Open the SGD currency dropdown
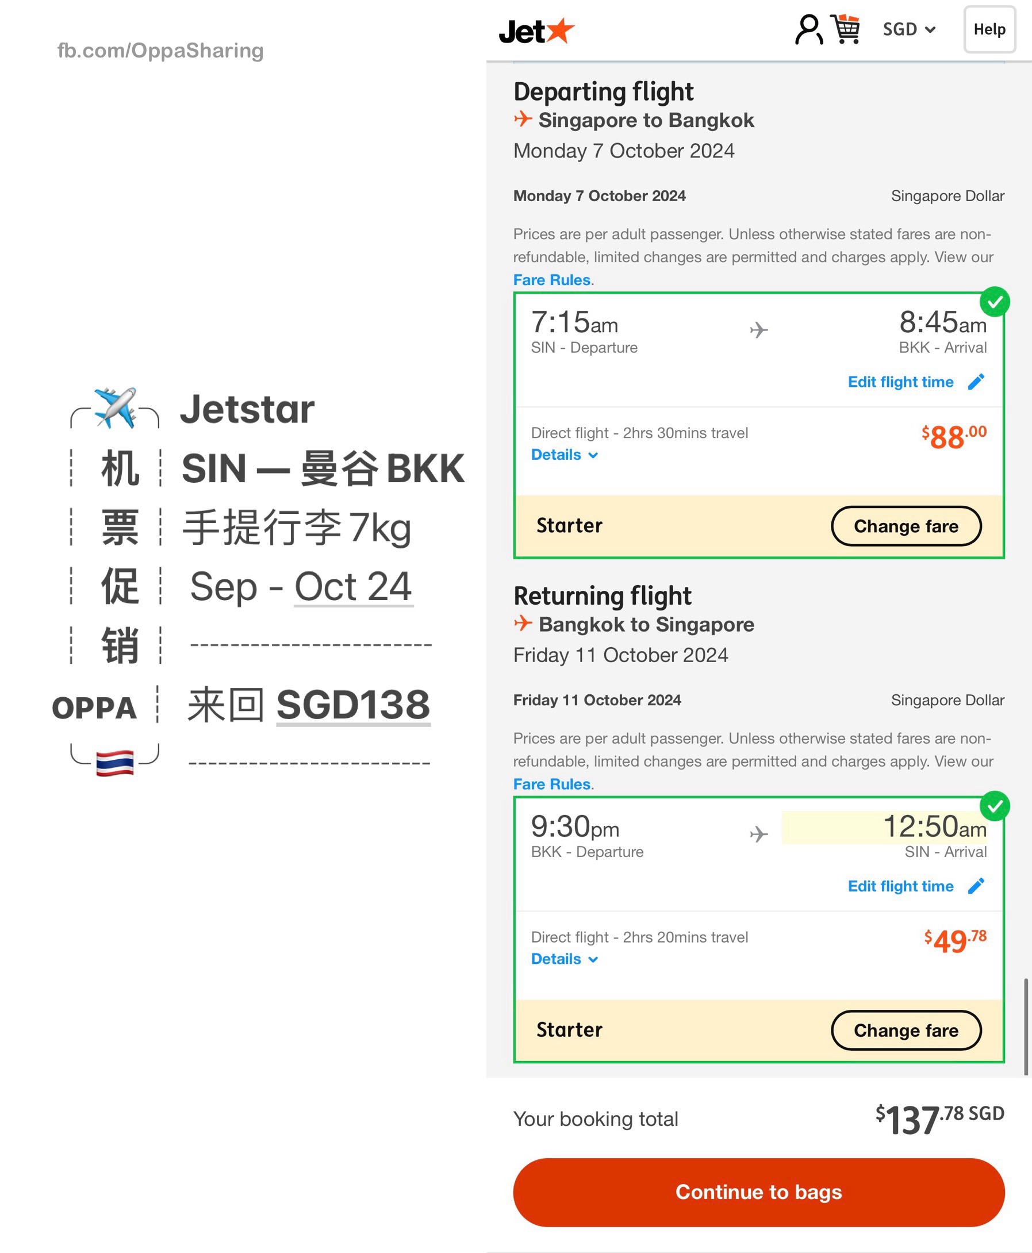Viewport: 1032px width, 1253px height. click(x=909, y=29)
